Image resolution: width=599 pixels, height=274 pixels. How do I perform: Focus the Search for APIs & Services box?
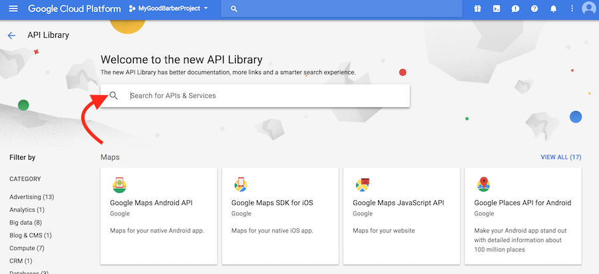(x=255, y=96)
